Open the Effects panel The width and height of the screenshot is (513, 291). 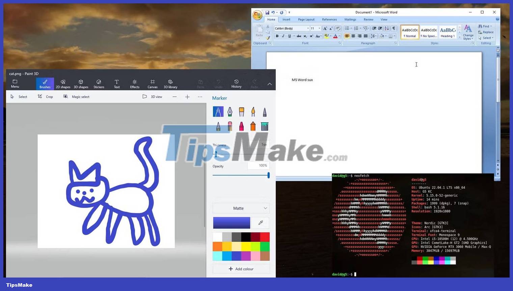[134, 84]
